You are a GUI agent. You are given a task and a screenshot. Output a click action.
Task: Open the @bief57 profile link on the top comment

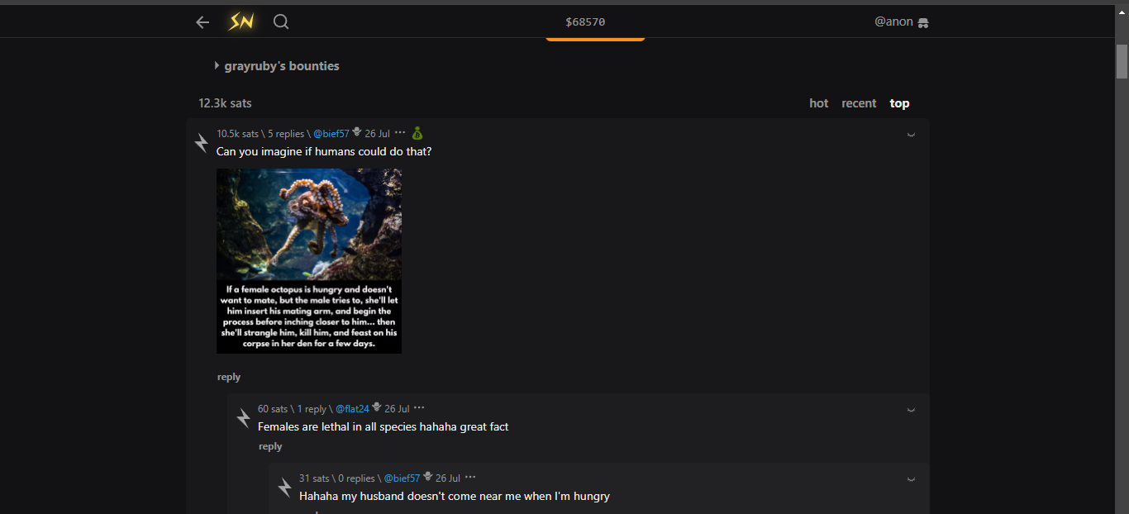point(331,134)
